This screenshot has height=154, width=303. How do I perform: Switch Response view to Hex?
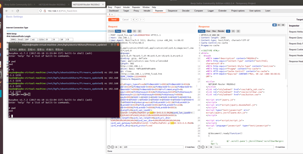pyautogui.click(x=214, y=31)
